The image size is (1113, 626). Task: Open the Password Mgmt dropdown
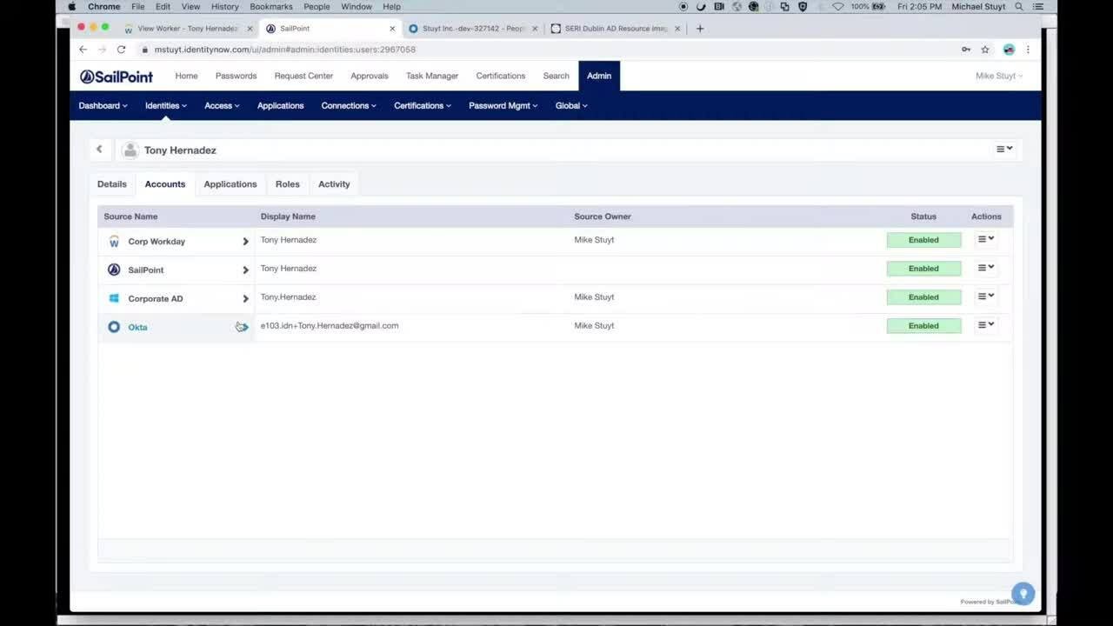pos(503,106)
